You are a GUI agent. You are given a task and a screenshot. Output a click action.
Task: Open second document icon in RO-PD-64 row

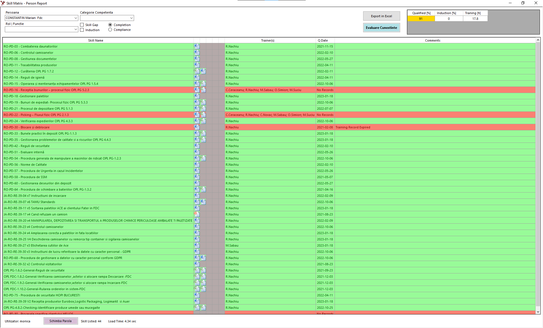click(203, 189)
